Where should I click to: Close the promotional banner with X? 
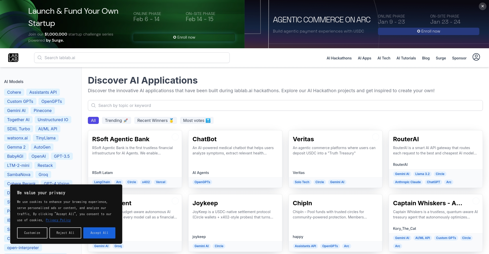tap(482, 6)
